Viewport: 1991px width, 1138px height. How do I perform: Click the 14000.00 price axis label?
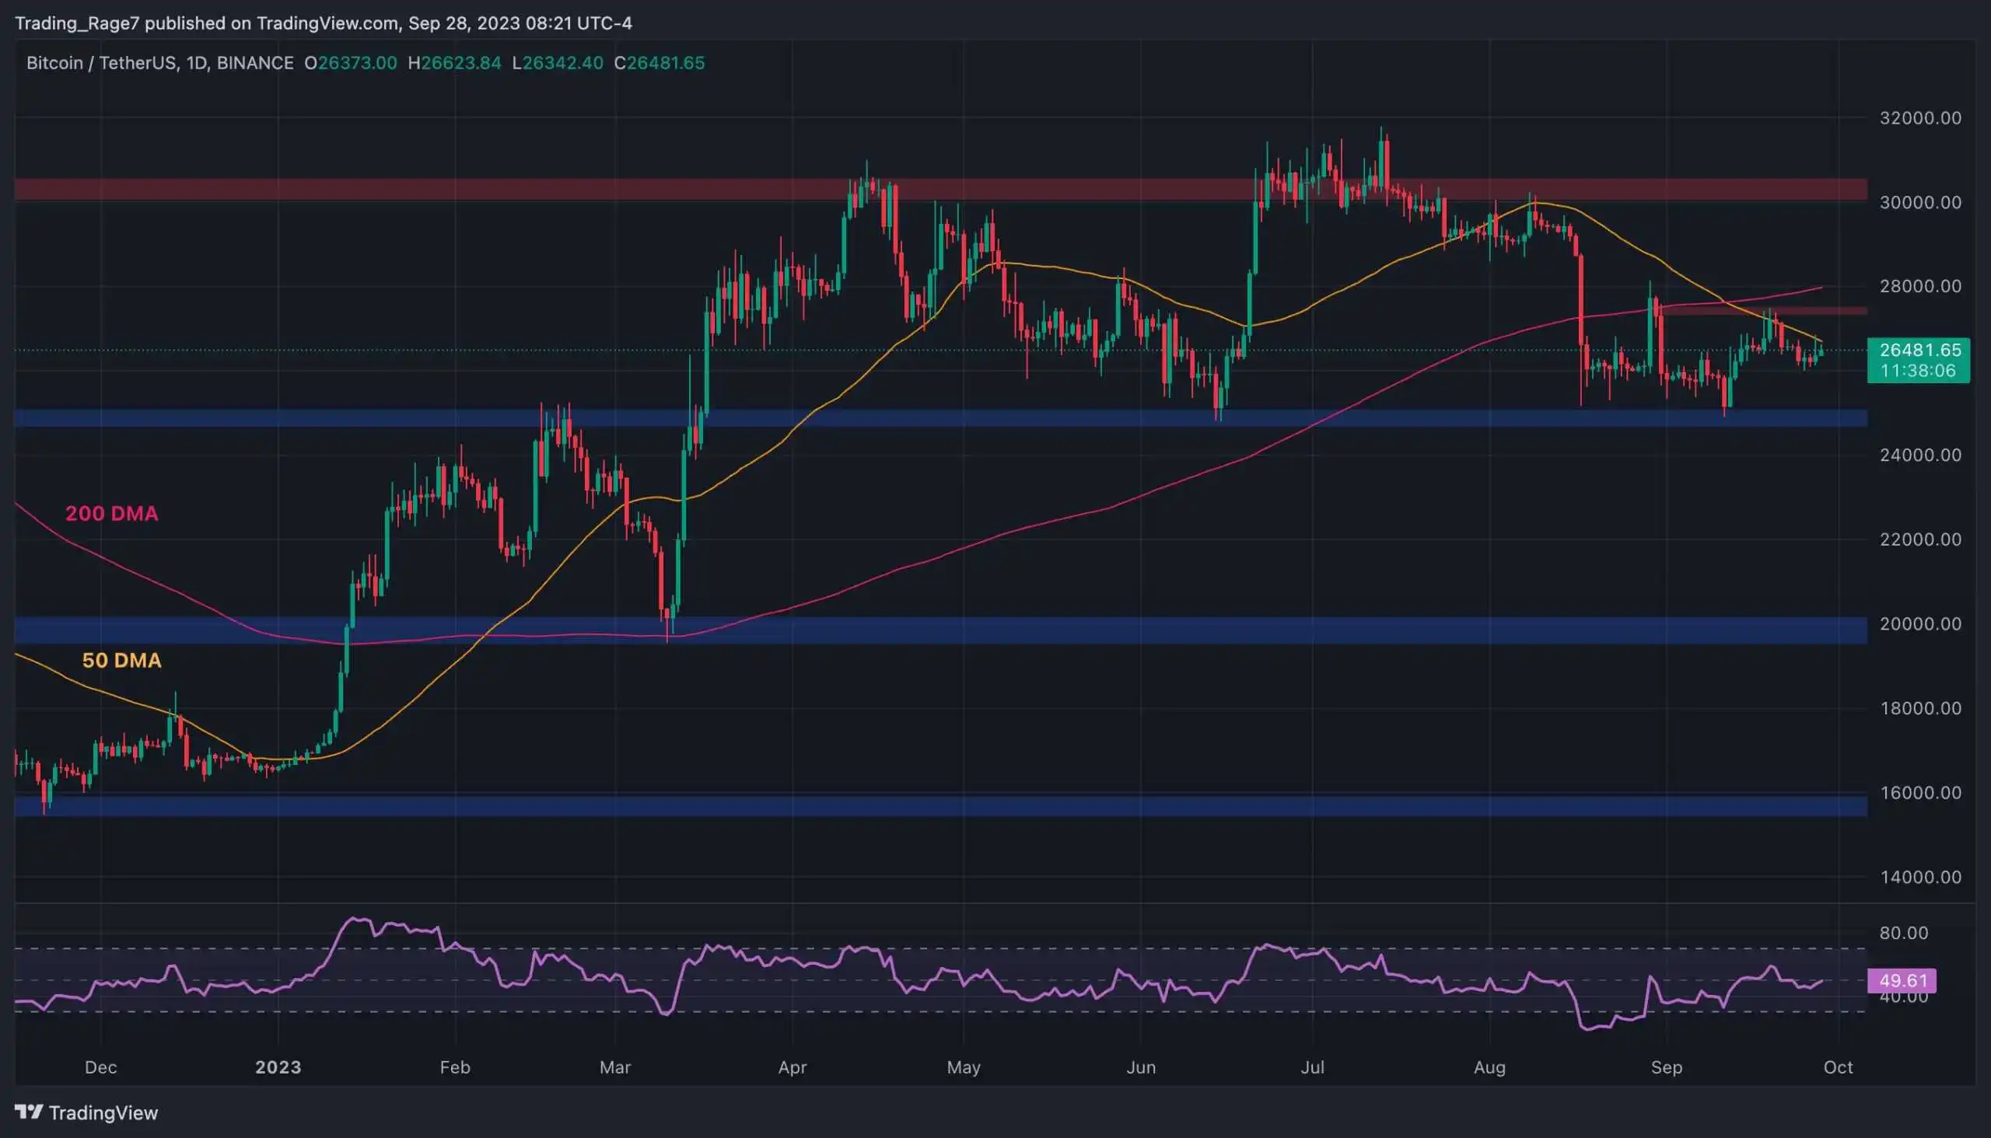click(1919, 877)
